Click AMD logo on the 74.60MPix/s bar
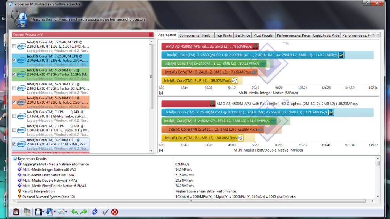This screenshot has width=390, height=219. coord(255,46)
